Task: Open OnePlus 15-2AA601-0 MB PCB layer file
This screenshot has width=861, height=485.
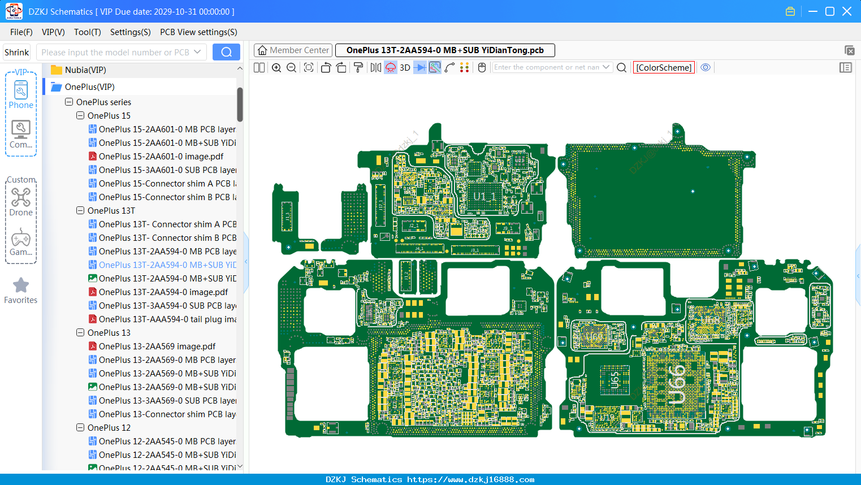Action: [162, 129]
